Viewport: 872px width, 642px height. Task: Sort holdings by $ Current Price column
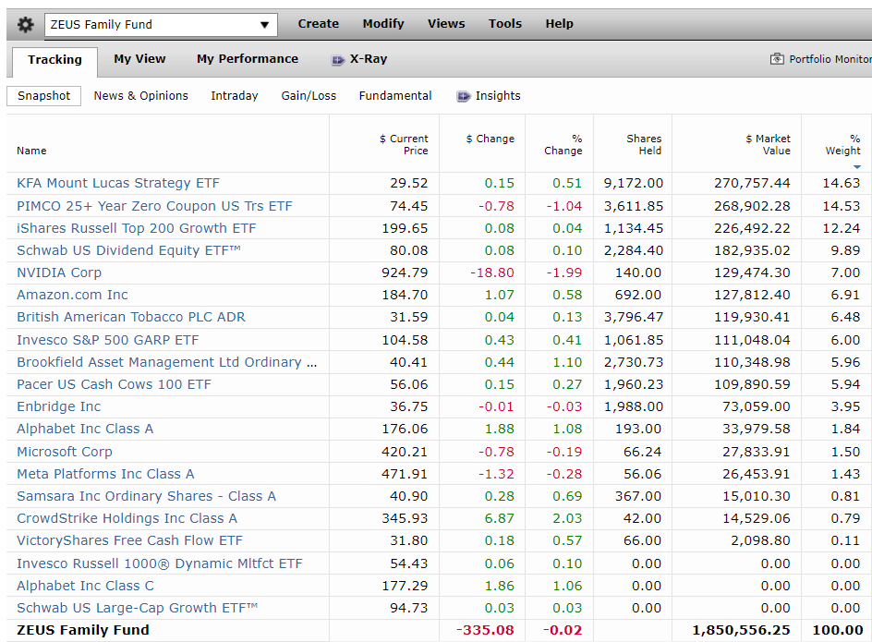coord(404,144)
